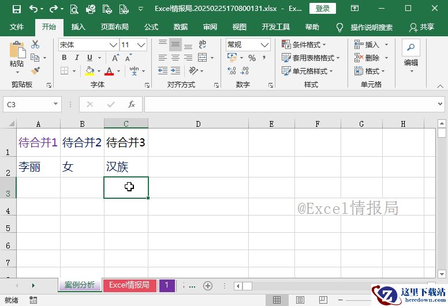The width and height of the screenshot is (448, 306).
Task: Open the Excel情报局 sheet tab
Action: click(x=129, y=285)
